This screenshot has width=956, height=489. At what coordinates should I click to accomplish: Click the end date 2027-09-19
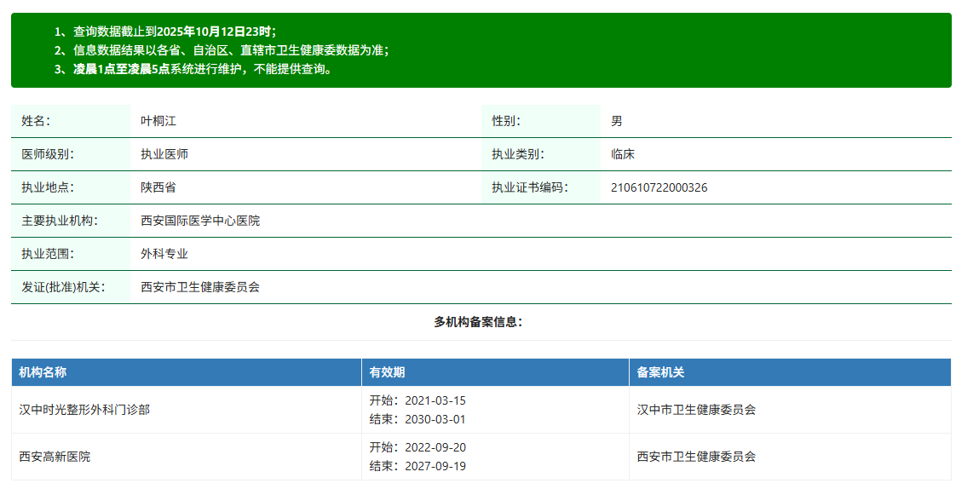(x=418, y=466)
